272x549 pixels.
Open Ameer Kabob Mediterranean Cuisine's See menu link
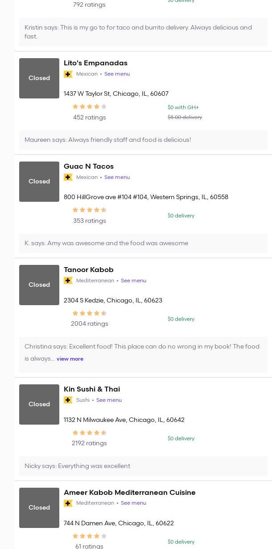[133, 503]
